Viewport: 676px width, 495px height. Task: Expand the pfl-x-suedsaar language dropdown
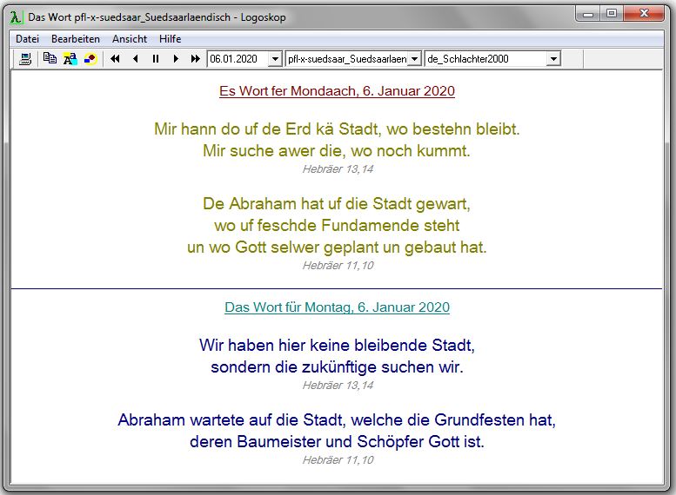(414, 59)
